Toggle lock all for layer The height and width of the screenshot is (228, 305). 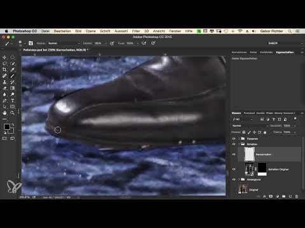265,132
